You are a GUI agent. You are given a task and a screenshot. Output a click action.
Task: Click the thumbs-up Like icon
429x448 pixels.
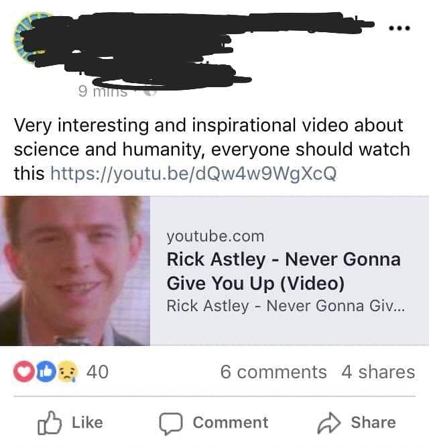[x=50, y=423]
